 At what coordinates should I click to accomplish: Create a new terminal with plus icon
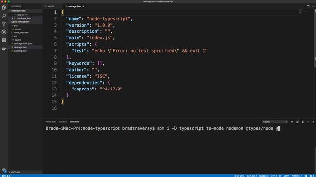(292, 122)
